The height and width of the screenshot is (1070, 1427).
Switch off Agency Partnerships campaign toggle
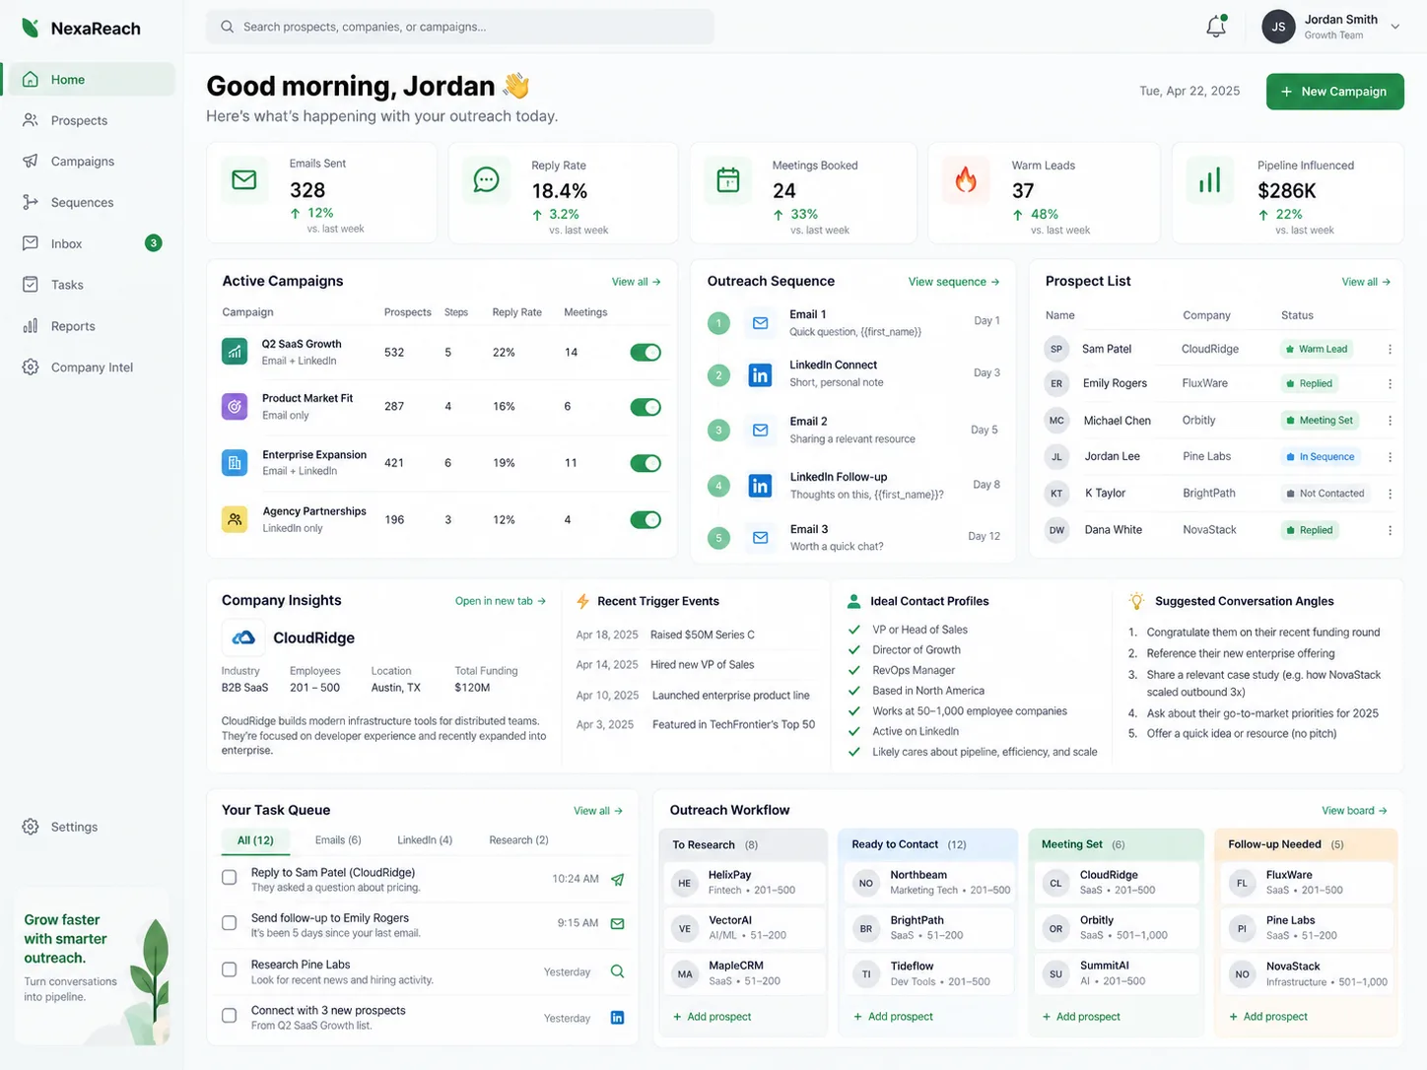646,519
